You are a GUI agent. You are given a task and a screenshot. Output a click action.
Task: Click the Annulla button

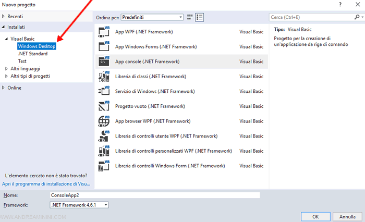[347, 216]
